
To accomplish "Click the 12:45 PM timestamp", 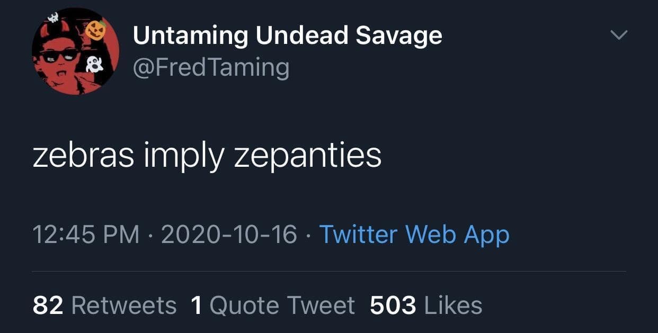I will pyautogui.click(x=86, y=235).
